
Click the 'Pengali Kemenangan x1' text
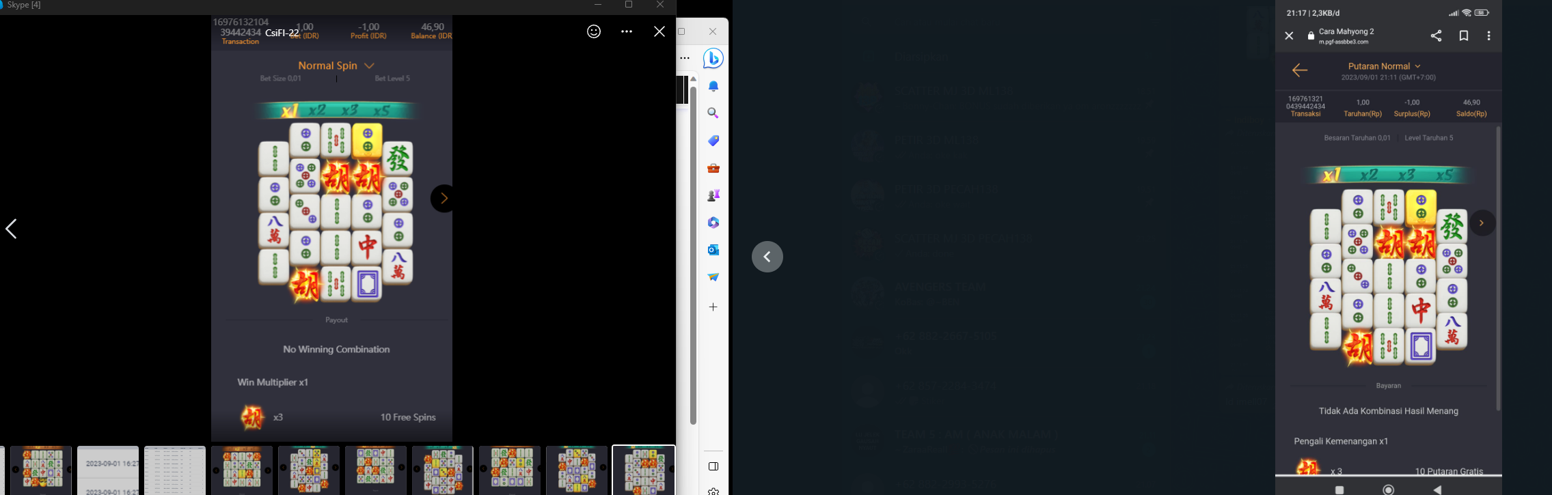pyautogui.click(x=1341, y=441)
